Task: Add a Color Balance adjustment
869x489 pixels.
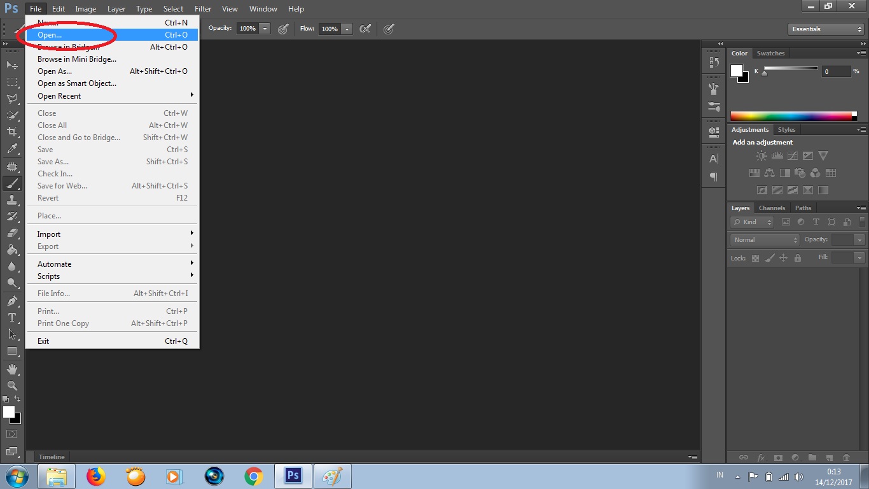Action: tap(769, 173)
